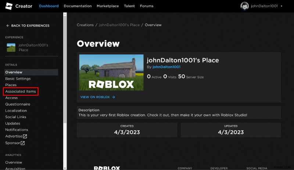Open Updates in sidebar

click(x=12, y=124)
